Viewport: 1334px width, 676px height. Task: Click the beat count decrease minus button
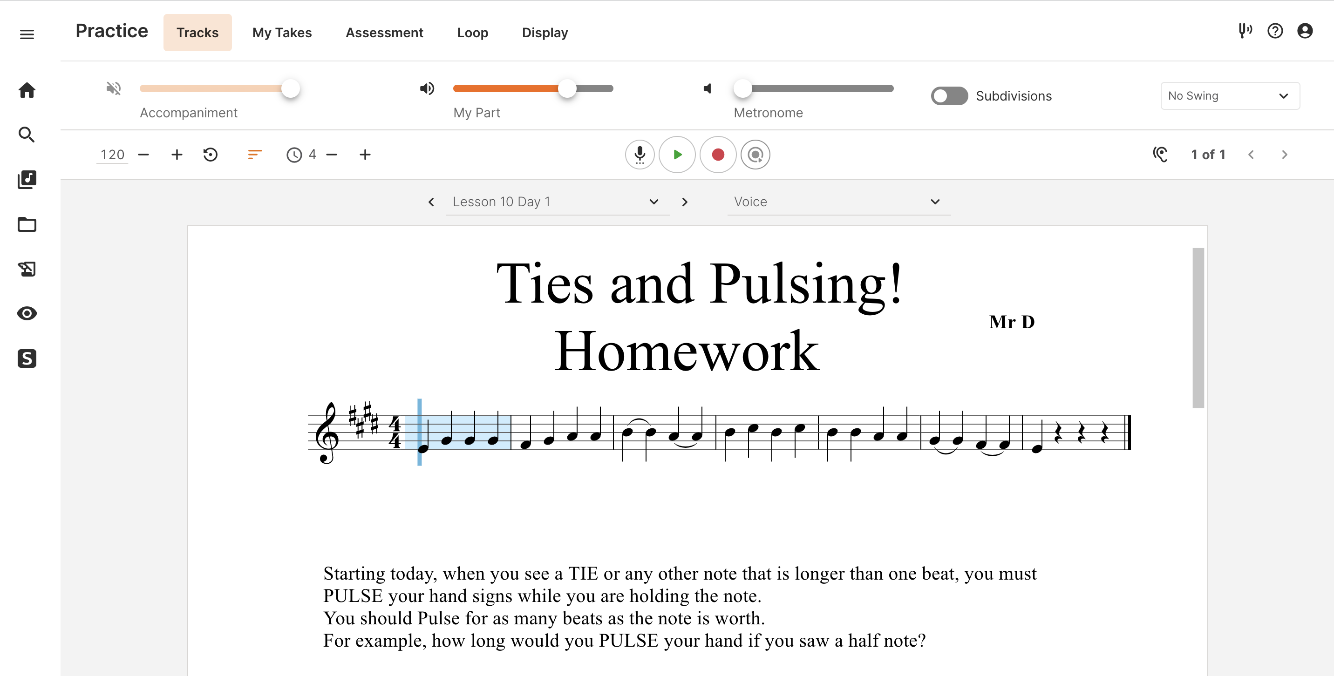point(333,155)
